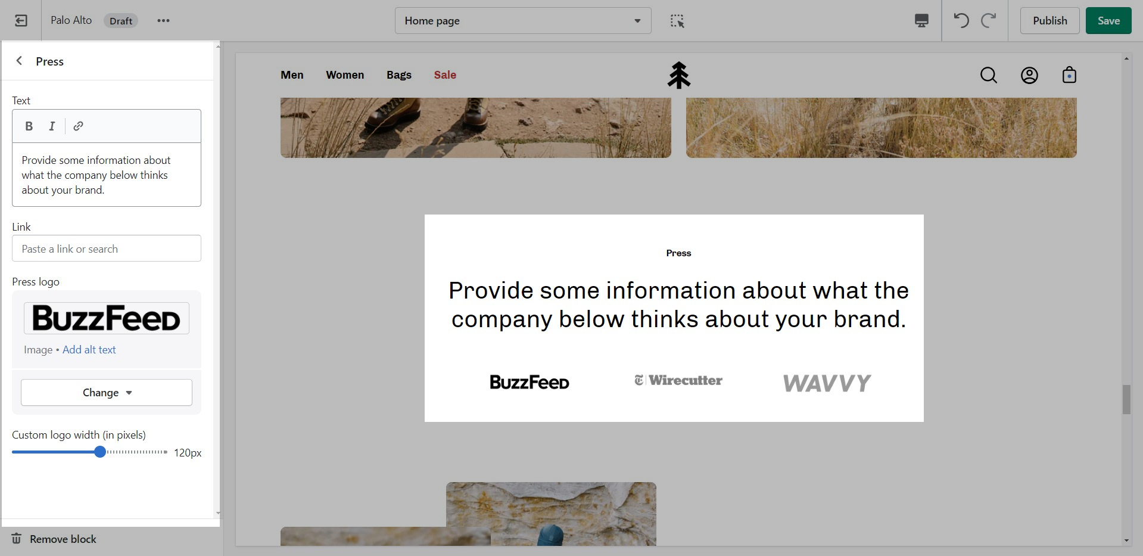Viewport: 1143px width, 556px height.
Task: Insert a link in the text editor
Action: click(78, 126)
